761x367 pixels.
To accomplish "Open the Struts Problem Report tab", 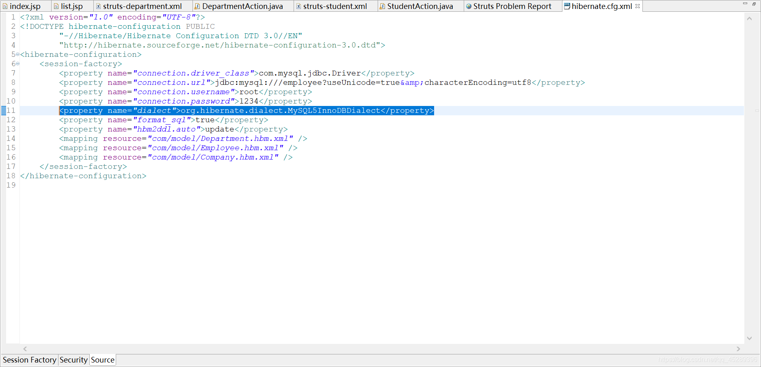I will (512, 6).
